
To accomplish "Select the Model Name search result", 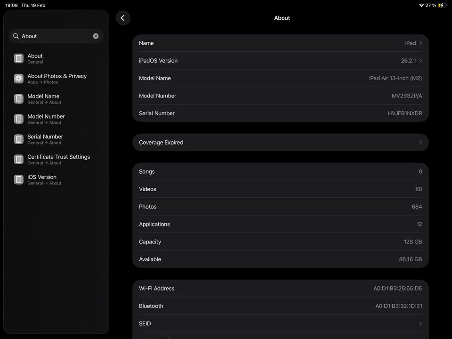I will (x=56, y=99).
